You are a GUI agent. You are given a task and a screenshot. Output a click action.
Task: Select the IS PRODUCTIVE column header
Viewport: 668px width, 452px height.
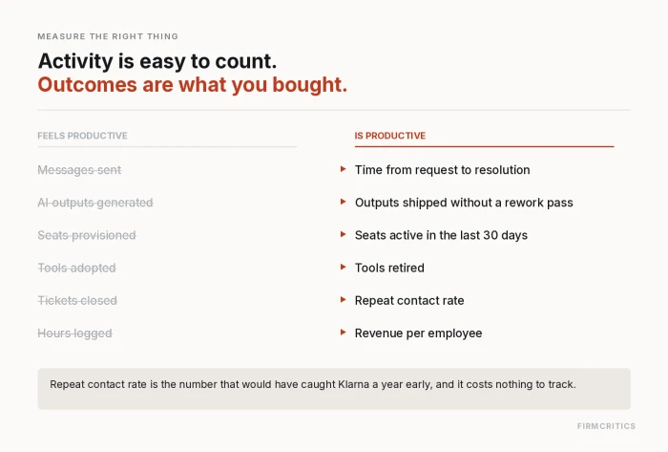pos(389,136)
